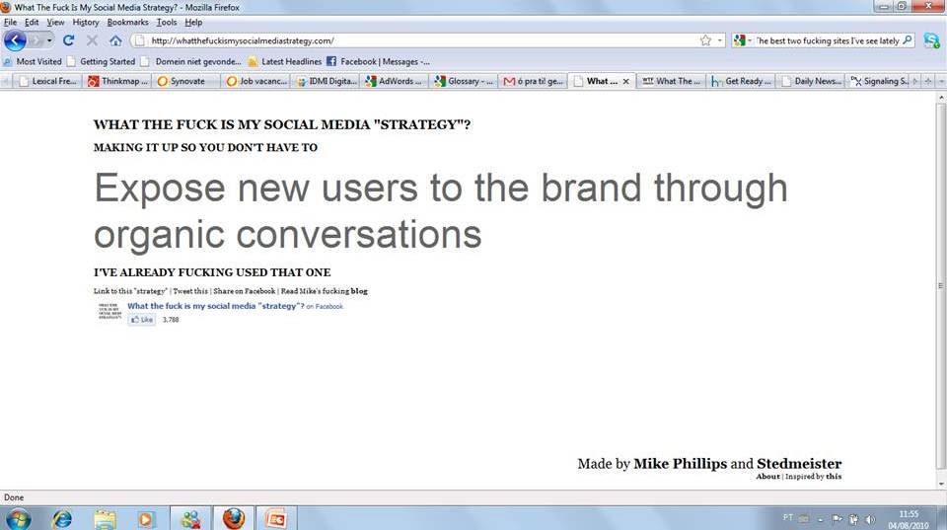Click the Tweet this link
The width and height of the screenshot is (947, 530).
(190, 291)
